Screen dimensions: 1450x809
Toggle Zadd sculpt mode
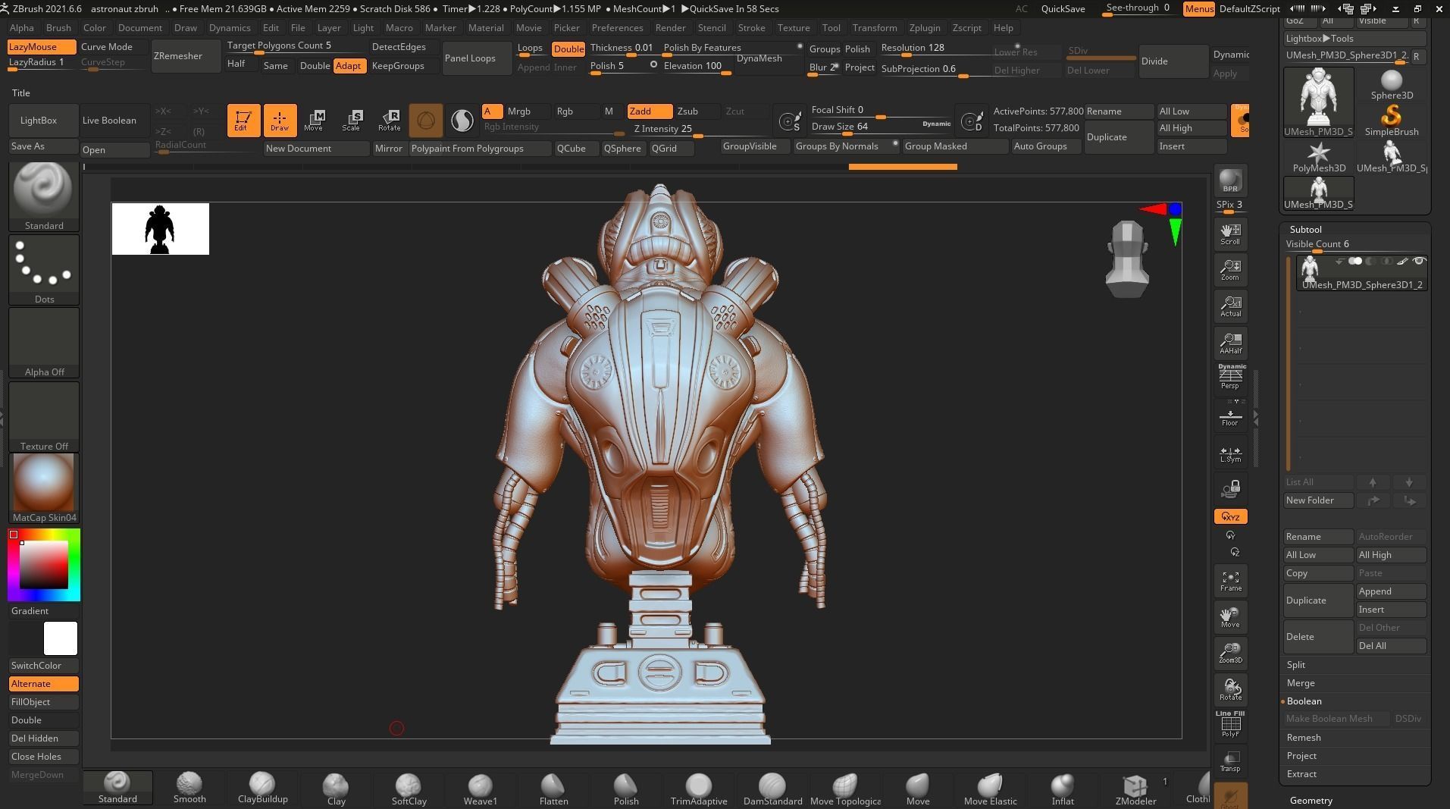pyautogui.click(x=650, y=111)
